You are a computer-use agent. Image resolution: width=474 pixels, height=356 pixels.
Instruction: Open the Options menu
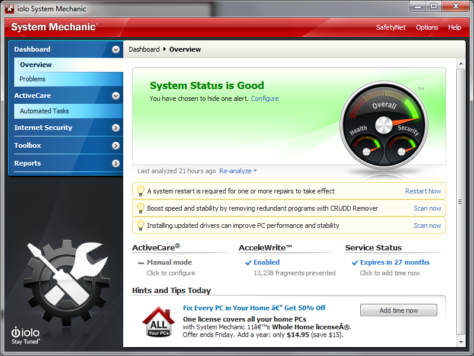point(427,27)
